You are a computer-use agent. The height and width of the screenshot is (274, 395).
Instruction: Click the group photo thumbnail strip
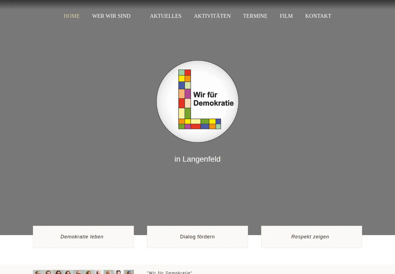point(83,272)
